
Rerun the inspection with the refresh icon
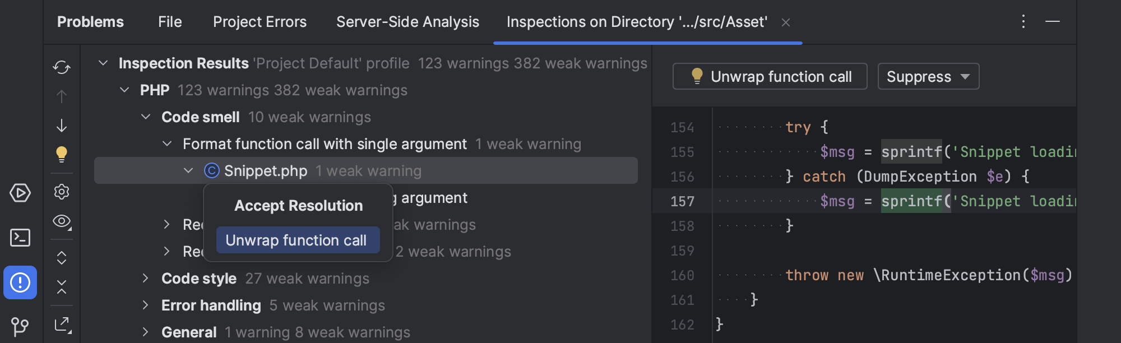(62, 67)
